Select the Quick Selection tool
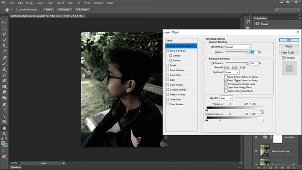The height and width of the screenshot is (170, 302). pyautogui.click(x=4, y=40)
